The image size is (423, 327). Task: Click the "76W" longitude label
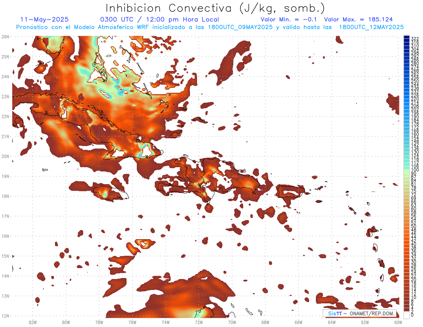(x=132, y=322)
